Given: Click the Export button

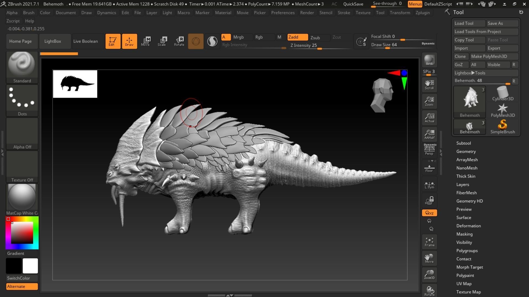Looking at the screenshot, I should coord(502,48).
